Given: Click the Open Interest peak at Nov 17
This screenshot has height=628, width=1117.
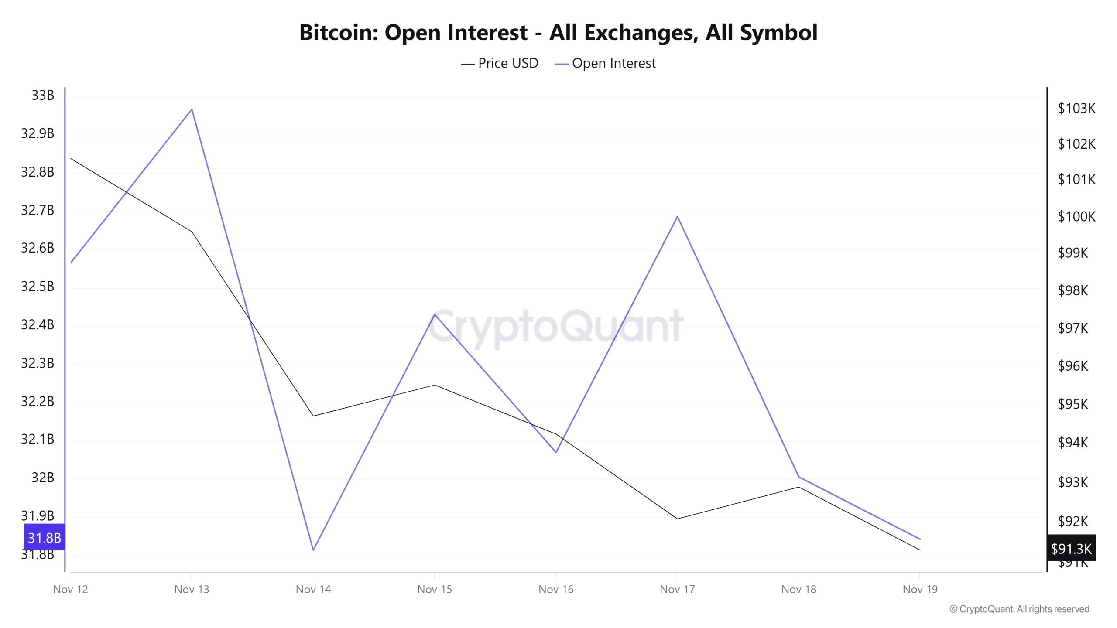Looking at the screenshot, I should (677, 216).
